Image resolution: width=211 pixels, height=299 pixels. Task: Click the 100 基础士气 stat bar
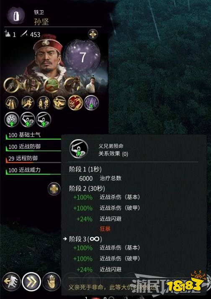point(33,135)
